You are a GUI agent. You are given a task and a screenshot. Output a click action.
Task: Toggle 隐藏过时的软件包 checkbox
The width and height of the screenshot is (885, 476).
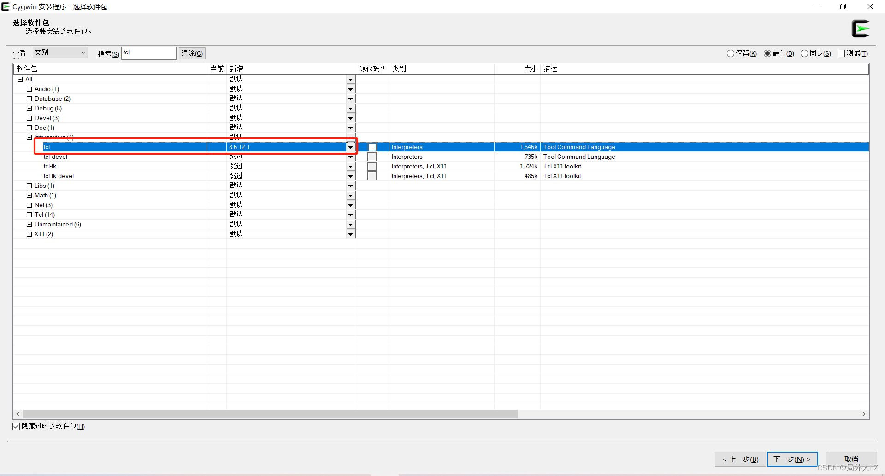tap(16, 426)
